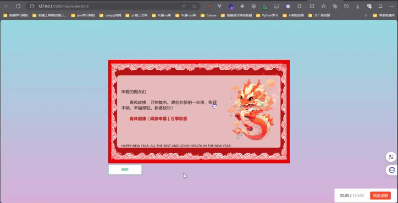The image size is (398, 203).
Task: Open the 大厂面试题 bookmark folder
Action: [319, 15]
